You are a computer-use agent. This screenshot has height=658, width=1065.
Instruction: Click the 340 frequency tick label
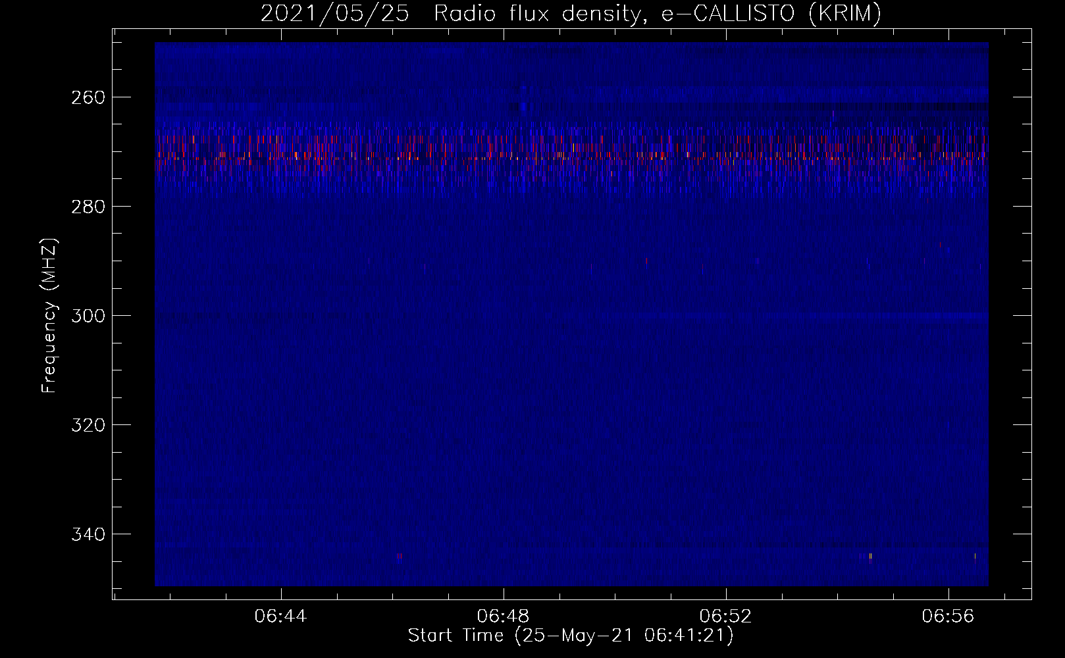(88, 534)
